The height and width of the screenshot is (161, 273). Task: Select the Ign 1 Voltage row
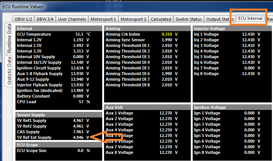point(232,113)
